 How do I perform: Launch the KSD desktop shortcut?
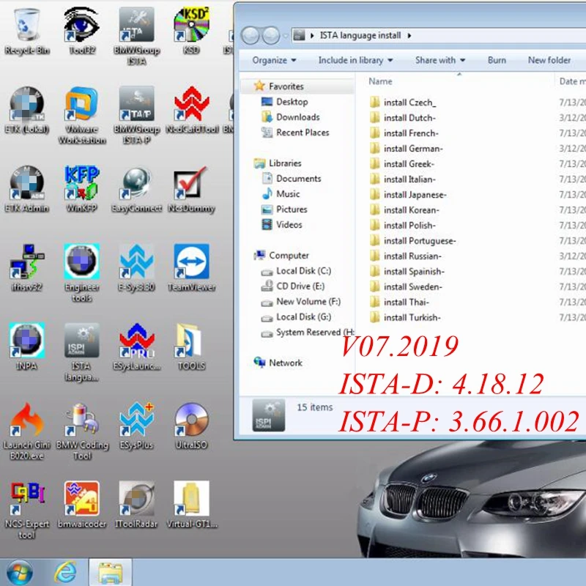[191, 32]
